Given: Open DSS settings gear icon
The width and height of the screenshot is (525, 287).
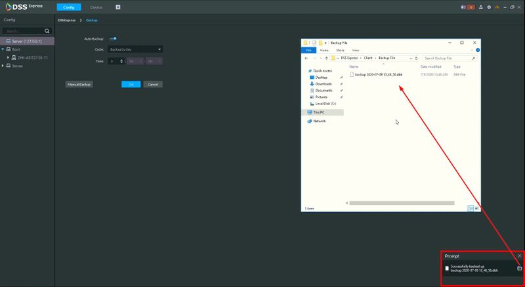Looking at the screenshot, I should pos(489,7).
